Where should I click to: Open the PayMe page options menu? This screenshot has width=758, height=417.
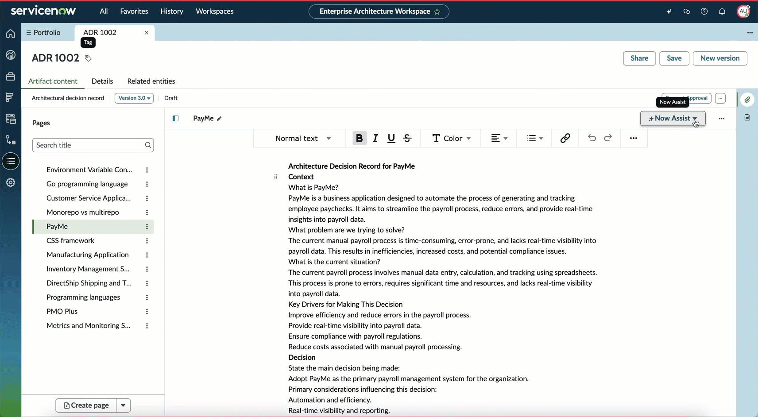[147, 227]
